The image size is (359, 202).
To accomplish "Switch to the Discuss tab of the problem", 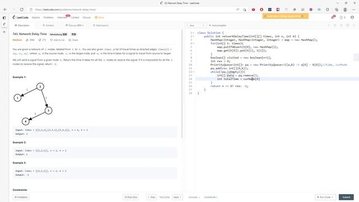I will click(x=75, y=25).
